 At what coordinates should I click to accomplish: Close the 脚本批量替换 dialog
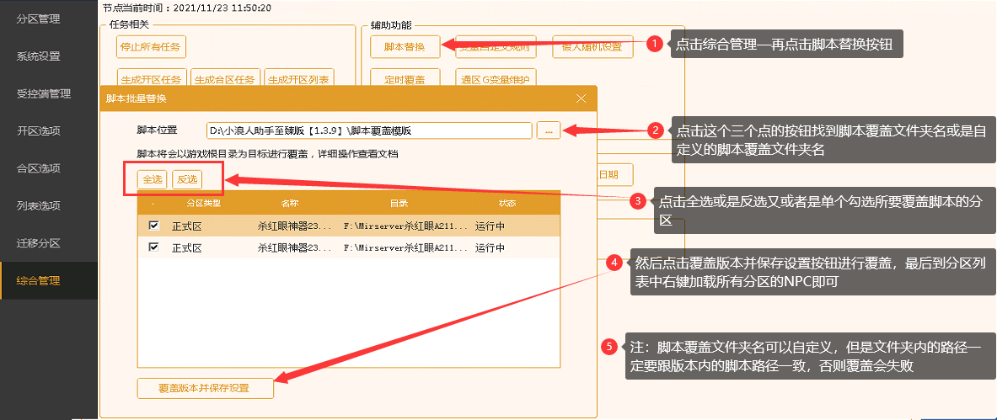click(x=581, y=98)
